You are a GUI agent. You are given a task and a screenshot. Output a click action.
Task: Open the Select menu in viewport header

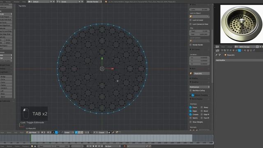pos(9,132)
